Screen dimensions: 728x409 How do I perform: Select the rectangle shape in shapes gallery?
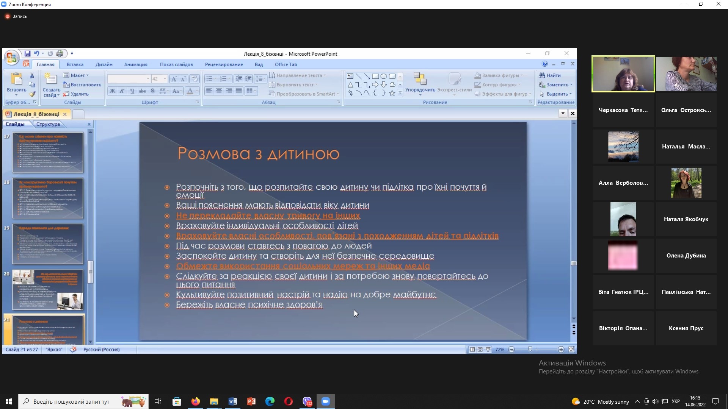pyautogui.click(x=375, y=76)
